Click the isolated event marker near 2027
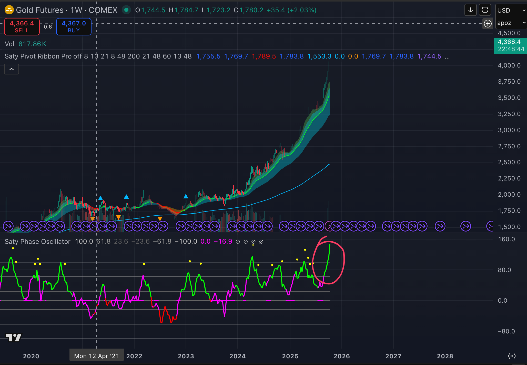Image resolution: width=527 pixels, height=365 pixels. point(440,226)
